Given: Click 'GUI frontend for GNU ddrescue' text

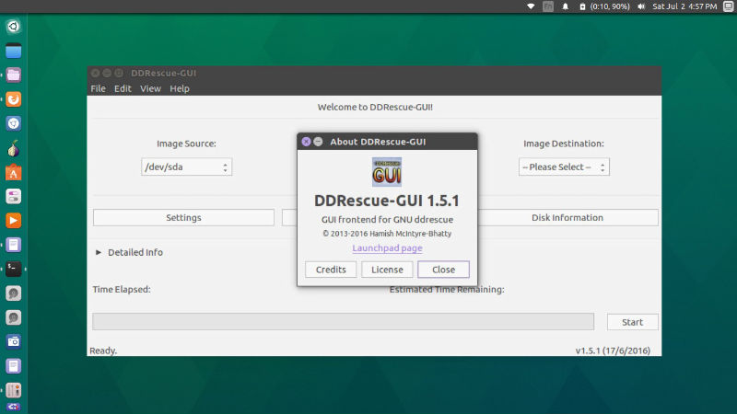Looking at the screenshot, I should pyautogui.click(x=387, y=220).
